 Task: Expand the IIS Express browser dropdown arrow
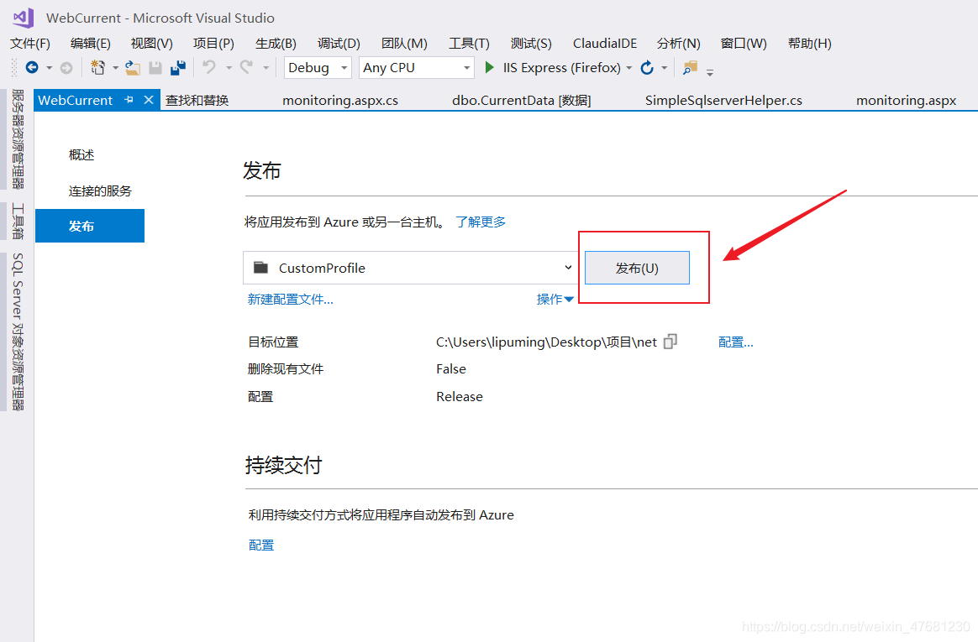tap(628, 68)
